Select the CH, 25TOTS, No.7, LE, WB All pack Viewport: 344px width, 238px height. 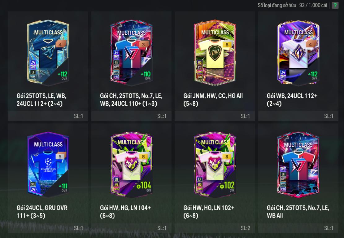(x=298, y=178)
